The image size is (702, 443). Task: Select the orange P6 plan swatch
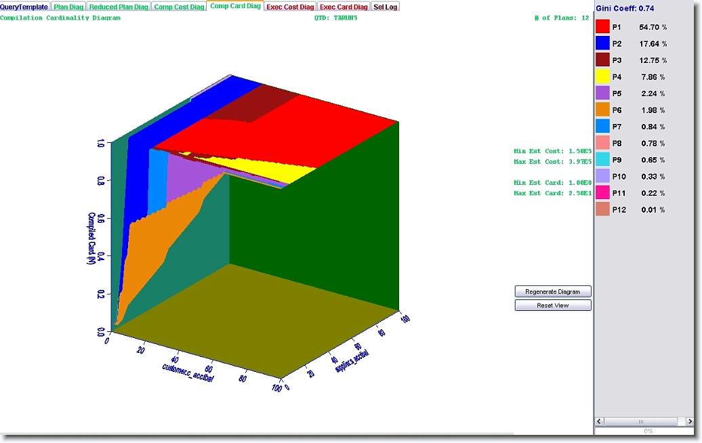(602, 110)
